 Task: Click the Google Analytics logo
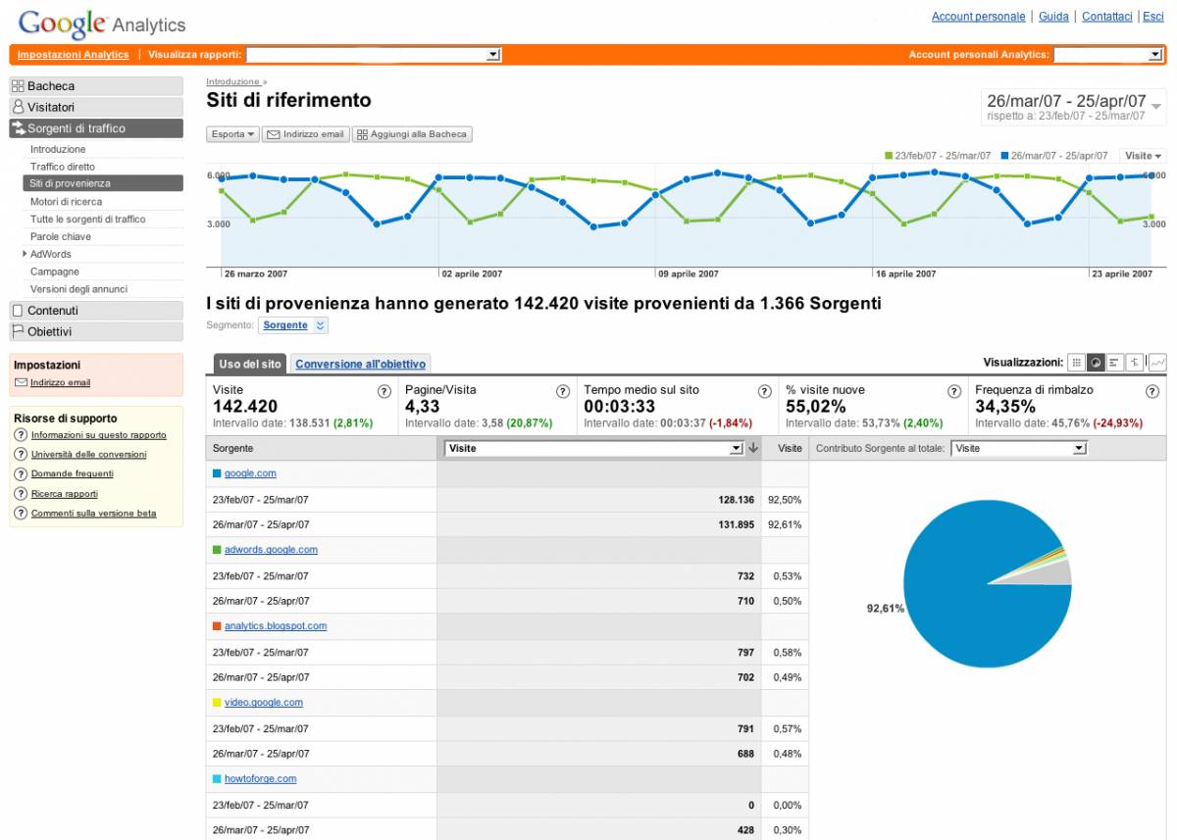point(101,23)
